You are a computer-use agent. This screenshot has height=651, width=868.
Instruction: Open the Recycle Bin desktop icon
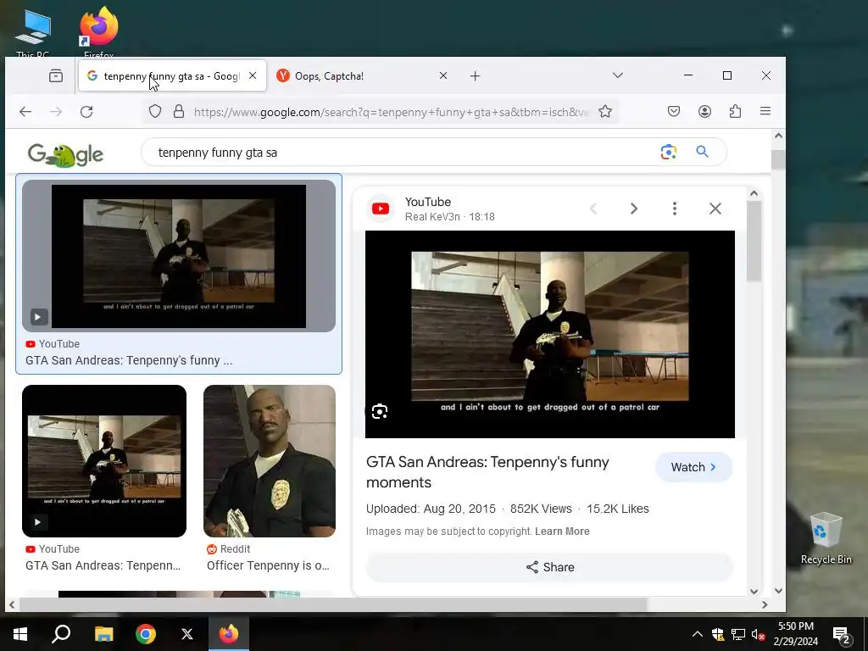click(x=826, y=538)
